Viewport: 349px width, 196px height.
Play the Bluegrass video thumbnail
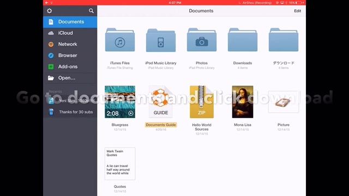[x=120, y=102]
